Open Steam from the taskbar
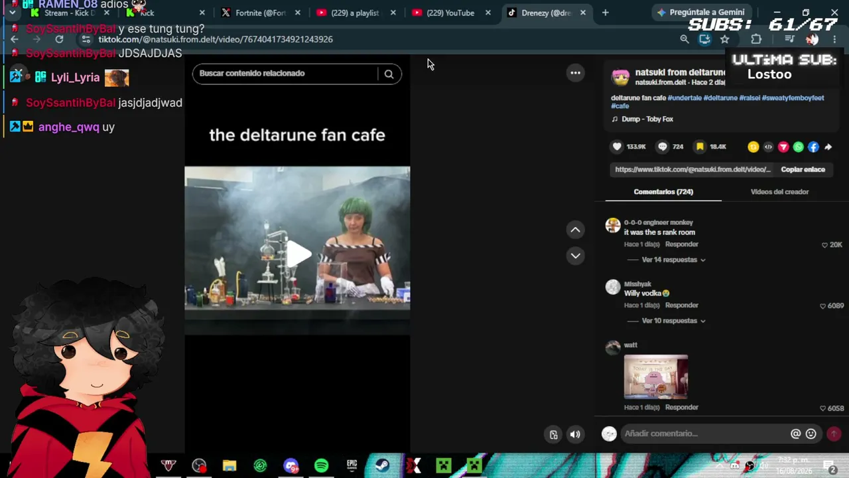The height and width of the screenshot is (478, 849). pyautogui.click(x=382, y=466)
